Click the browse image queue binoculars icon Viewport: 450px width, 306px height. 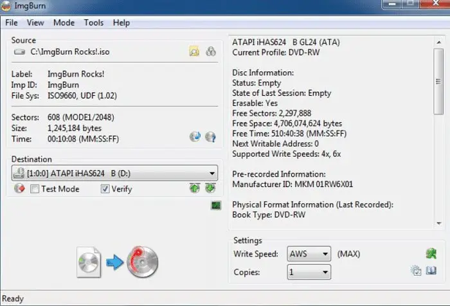[211, 51]
